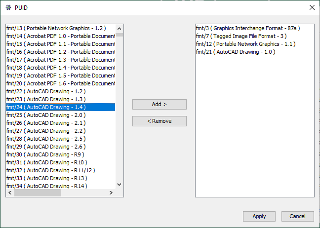Select fmt/12 Portable Network Graphics 1.1
This screenshot has height=228, width=320.
[x=255, y=44]
